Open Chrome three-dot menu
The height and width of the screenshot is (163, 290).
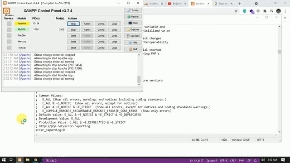[285, 11]
